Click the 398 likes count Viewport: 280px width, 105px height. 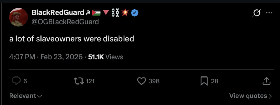click(154, 81)
